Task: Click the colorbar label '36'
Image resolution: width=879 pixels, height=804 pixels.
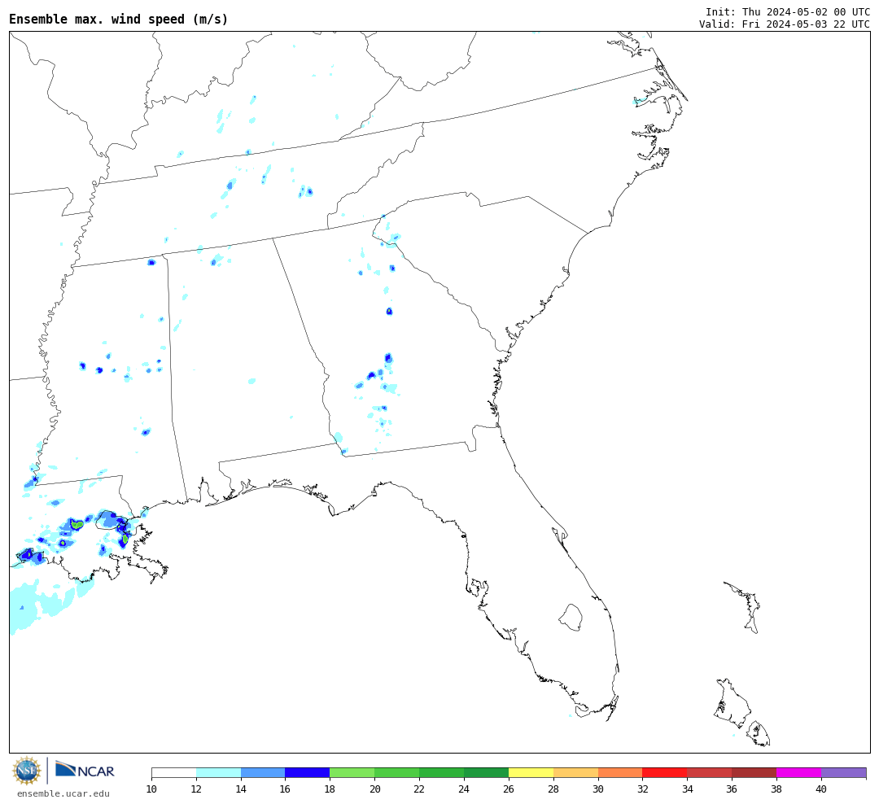Action: click(x=732, y=789)
